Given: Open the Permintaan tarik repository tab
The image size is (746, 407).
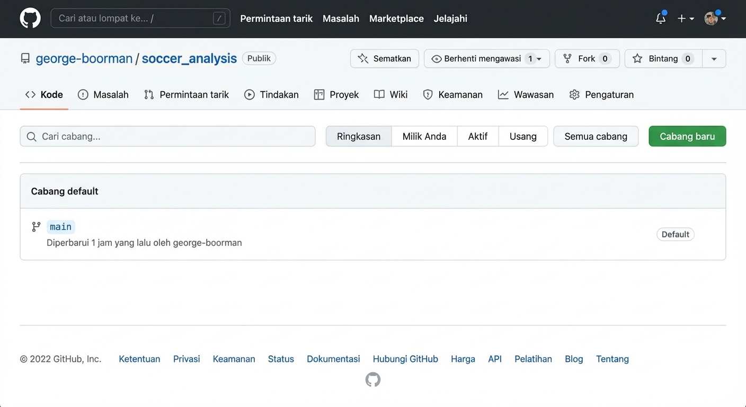Looking at the screenshot, I should pyautogui.click(x=186, y=95).
